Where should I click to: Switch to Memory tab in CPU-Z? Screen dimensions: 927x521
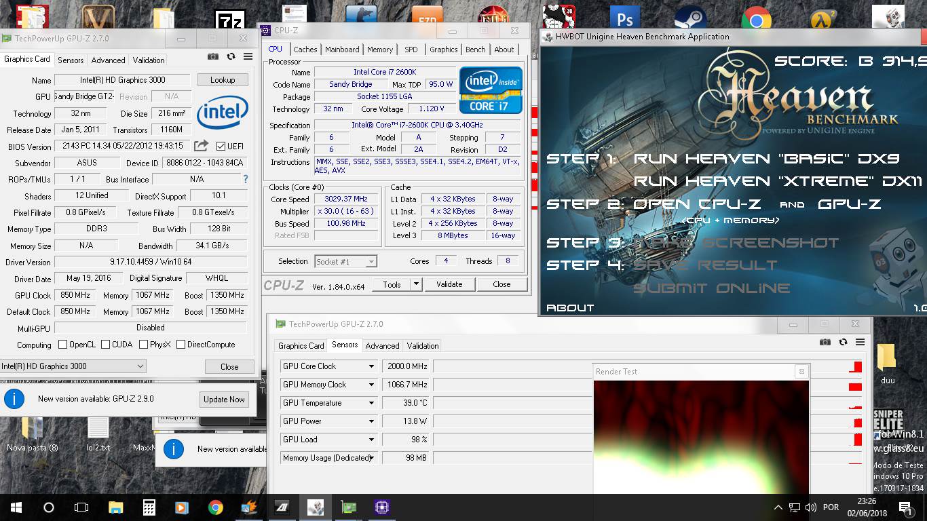coord(380,50)
